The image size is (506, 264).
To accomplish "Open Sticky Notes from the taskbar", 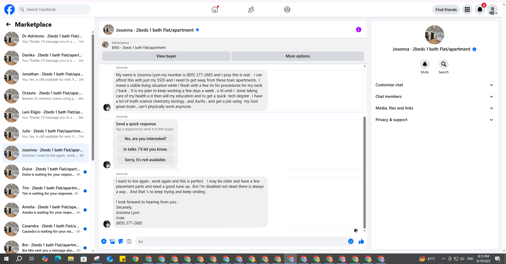I will (x=123, y=259).
